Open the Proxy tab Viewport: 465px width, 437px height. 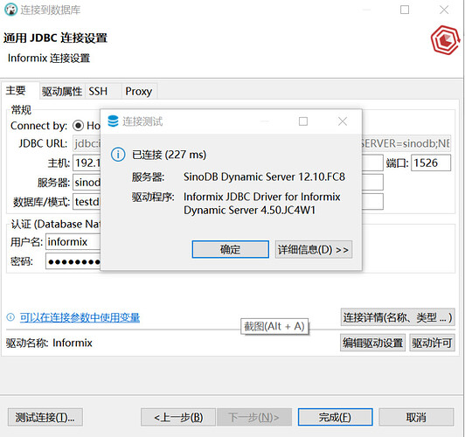tap(138, 91)
